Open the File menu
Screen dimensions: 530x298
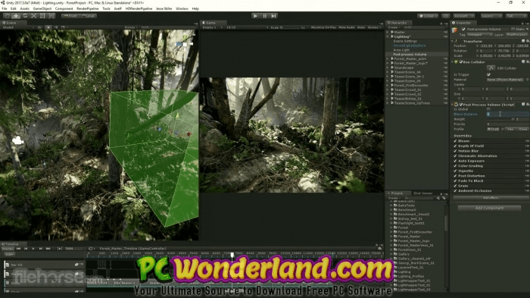coord(5,8)
